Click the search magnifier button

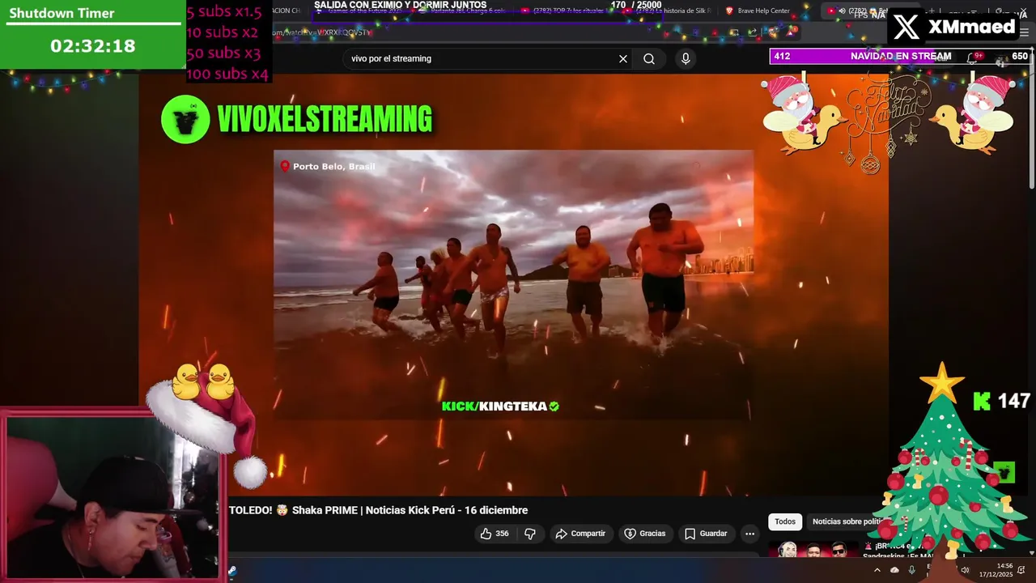tap(649, 58)
